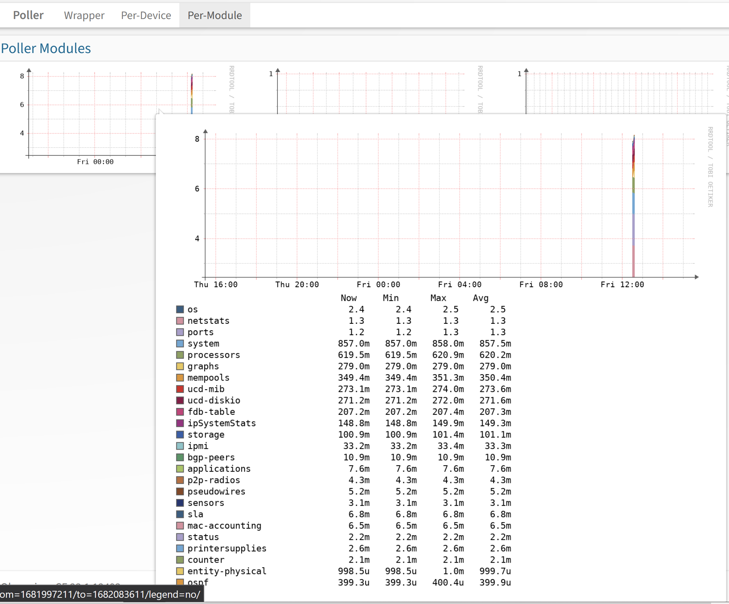This screenshot has width=729, height=604.
Task: Click the processors legend color swatch
Action: click(180, 355)
